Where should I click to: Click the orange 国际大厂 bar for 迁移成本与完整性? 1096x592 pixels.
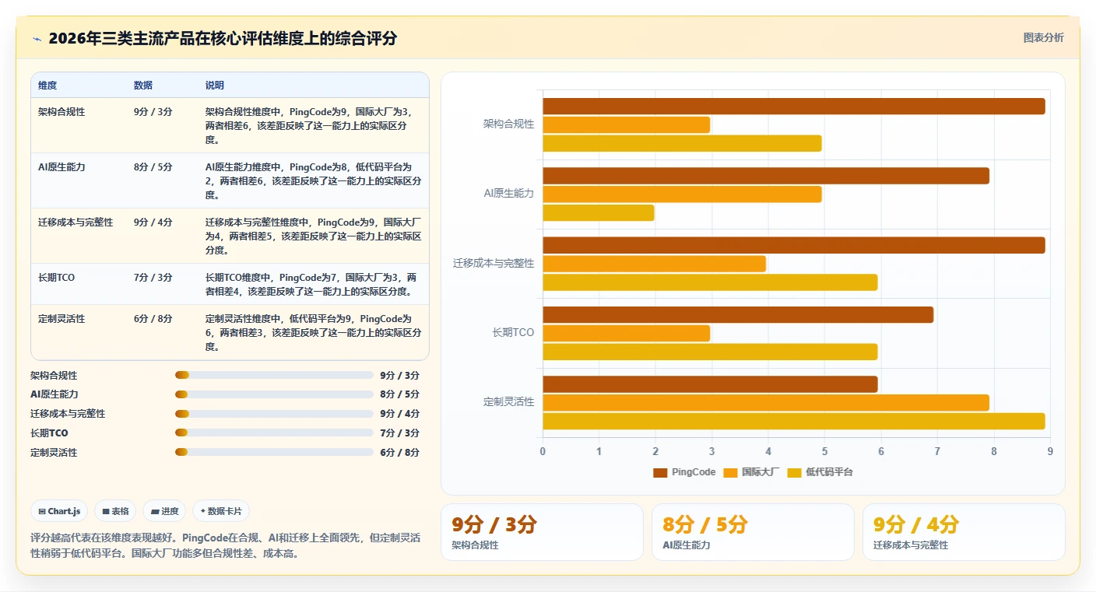pos(654,264)
